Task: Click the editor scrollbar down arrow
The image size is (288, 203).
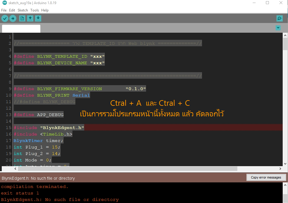Action: point(285,164)
